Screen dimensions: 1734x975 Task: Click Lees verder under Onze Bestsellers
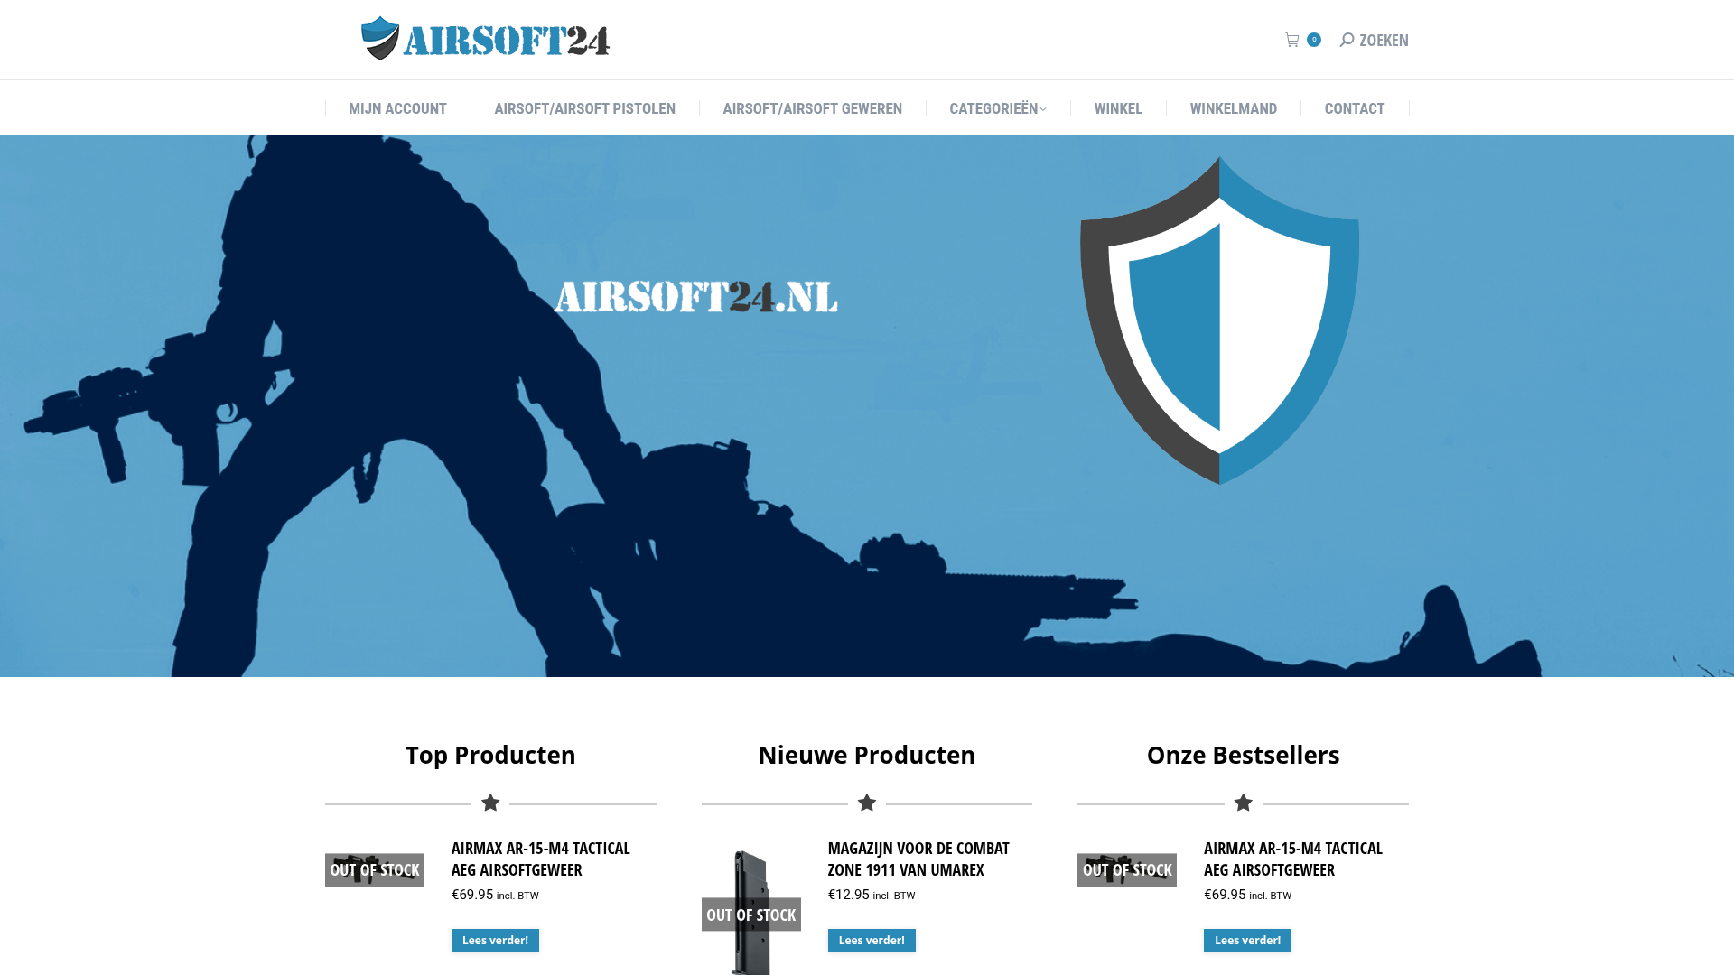point(1247,941)
